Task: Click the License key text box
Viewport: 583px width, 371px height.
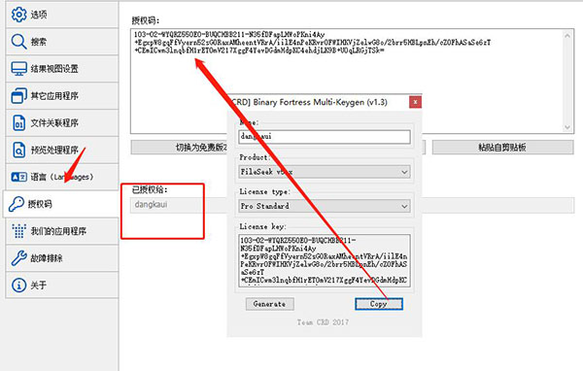Action: click(x=325, y=260)
